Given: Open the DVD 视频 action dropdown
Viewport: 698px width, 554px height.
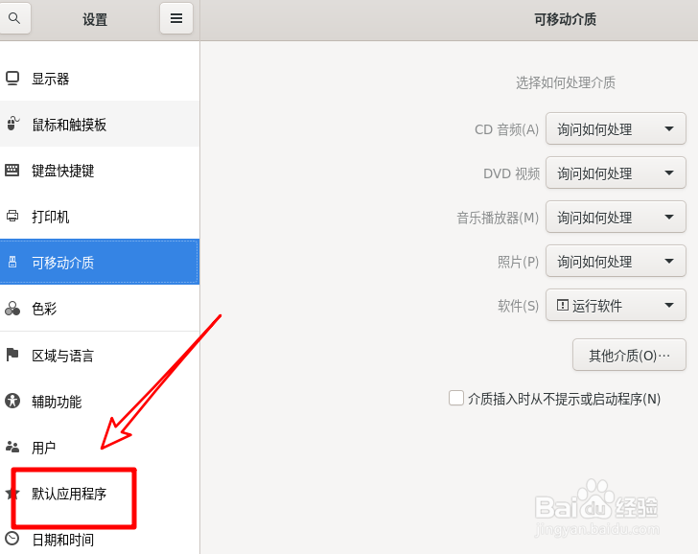Looking at the screenshot, I should coord(616,173).
